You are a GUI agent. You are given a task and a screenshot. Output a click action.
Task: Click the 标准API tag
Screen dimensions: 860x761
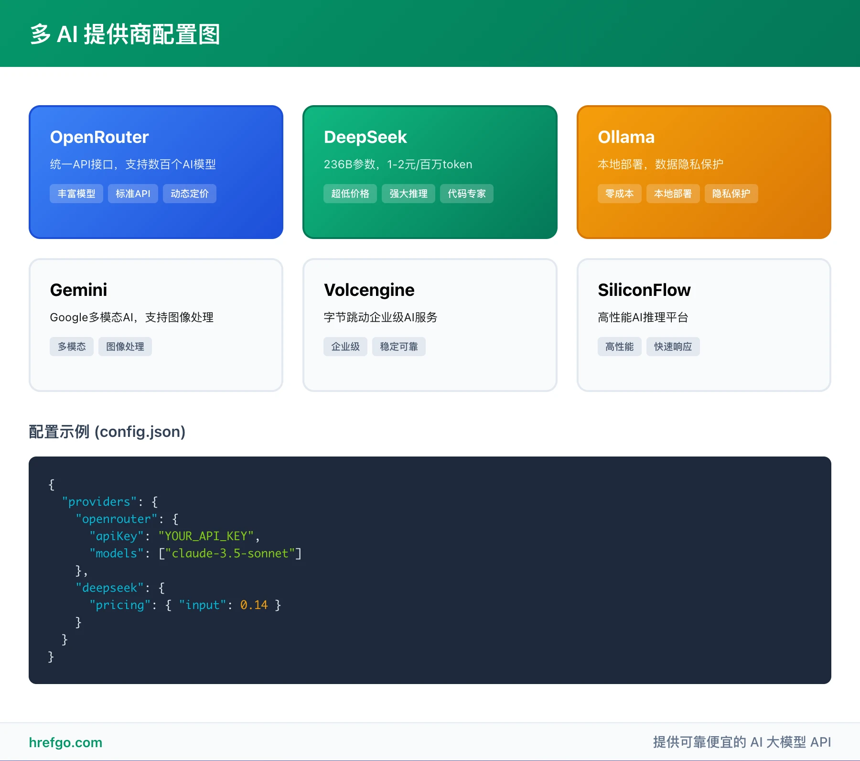[133, 194]
